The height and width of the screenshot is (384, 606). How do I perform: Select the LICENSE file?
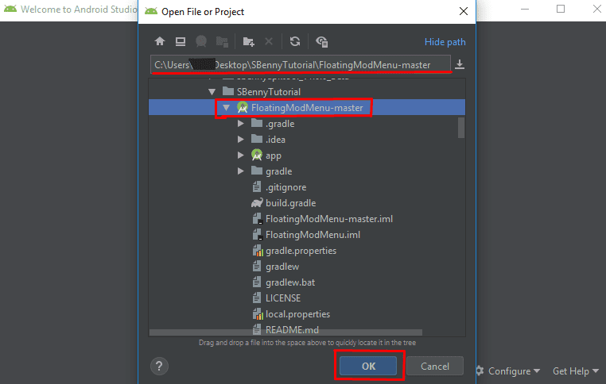coord(283,298)
